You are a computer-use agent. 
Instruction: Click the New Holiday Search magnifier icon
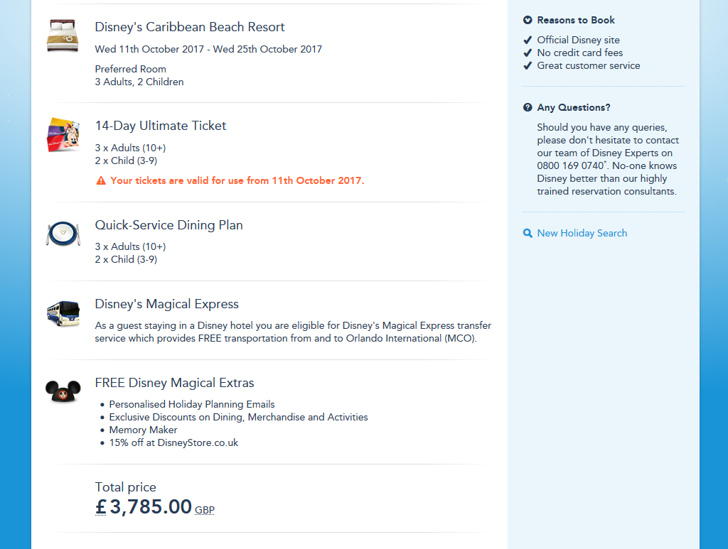(528, 233)
